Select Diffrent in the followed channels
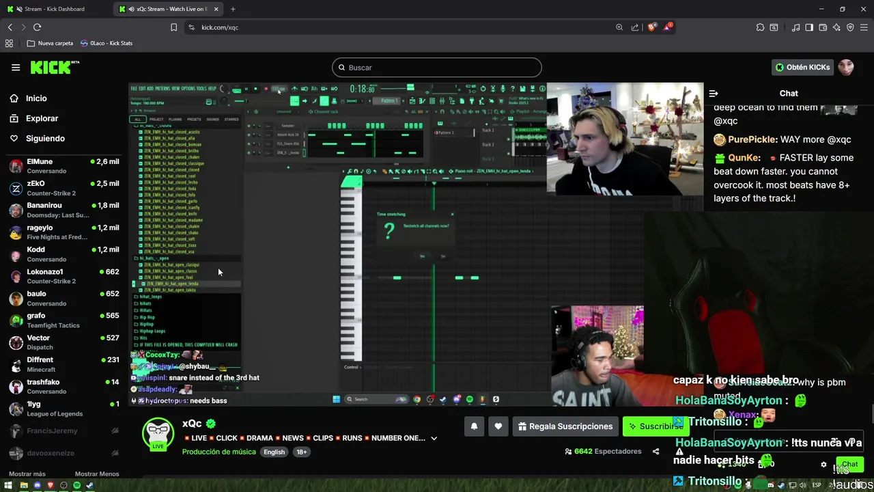 [64, 364]
